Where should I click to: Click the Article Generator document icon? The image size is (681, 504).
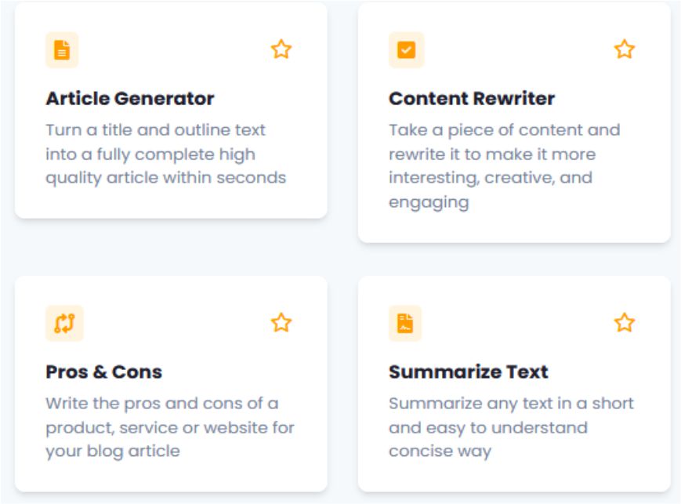62,50
